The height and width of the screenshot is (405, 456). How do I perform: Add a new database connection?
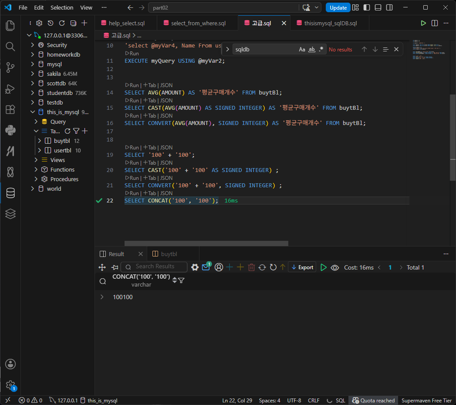(x=84, y=23)
